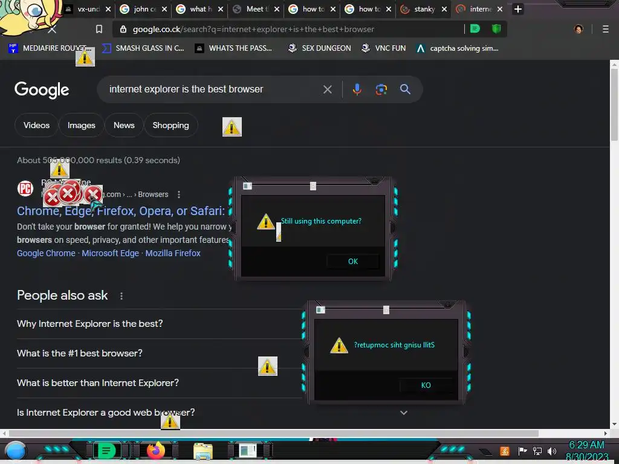Open the taskbar clock showing 6:29 AM
The width and height of the screenshot is (619, 464).
click(x=586, y=451)
